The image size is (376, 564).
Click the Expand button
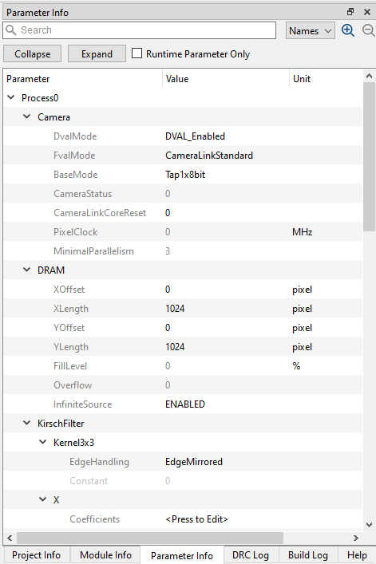[97, 53]
